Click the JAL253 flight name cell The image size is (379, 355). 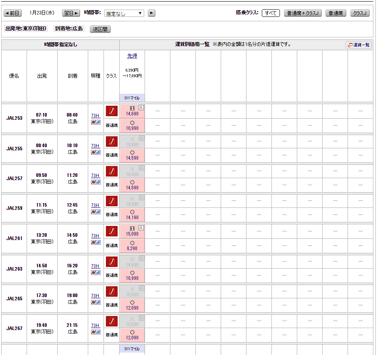(x=14, y=118)
